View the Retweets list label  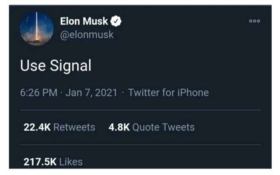coord(74,127)
